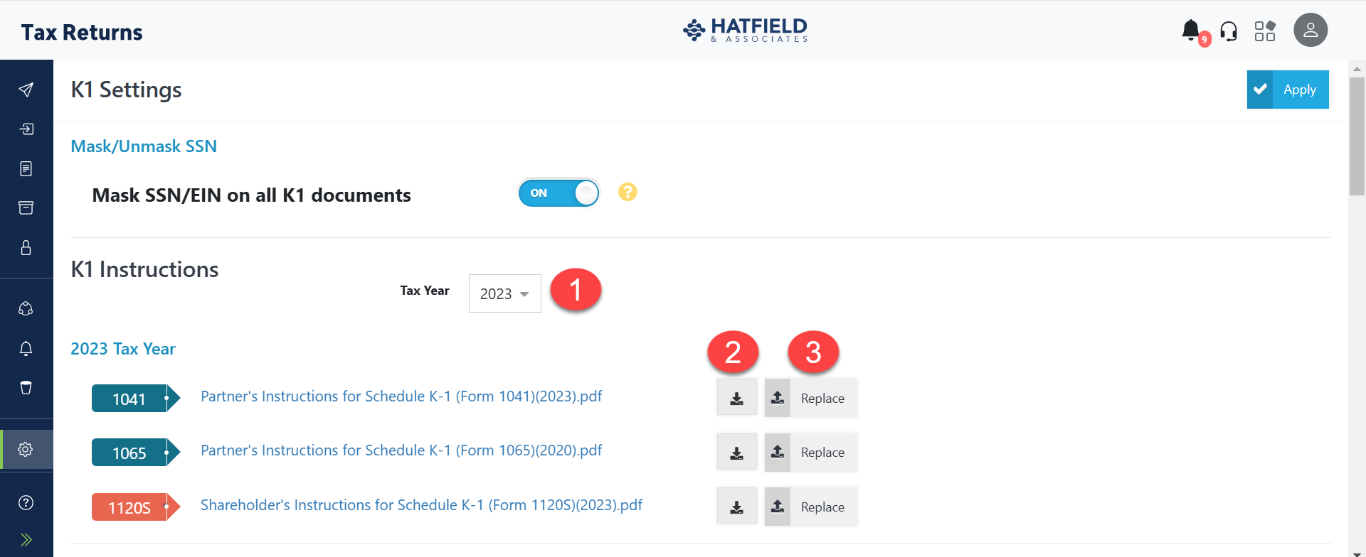The width and height of the screenshot is (1366, 557).
Task: Open the Tax Year dropdown
Action: click(504, 293)
